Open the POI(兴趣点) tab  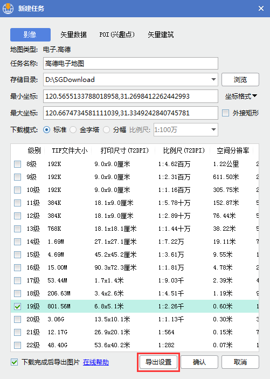pos(117,35)
